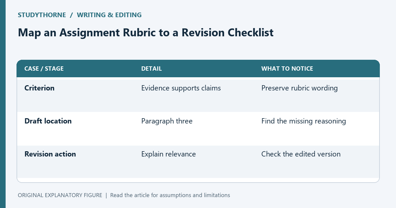Click the 'ORIGINAL EXPLANATORY FIGURE' caption
The image size is (396, 208).
[60, 195]
